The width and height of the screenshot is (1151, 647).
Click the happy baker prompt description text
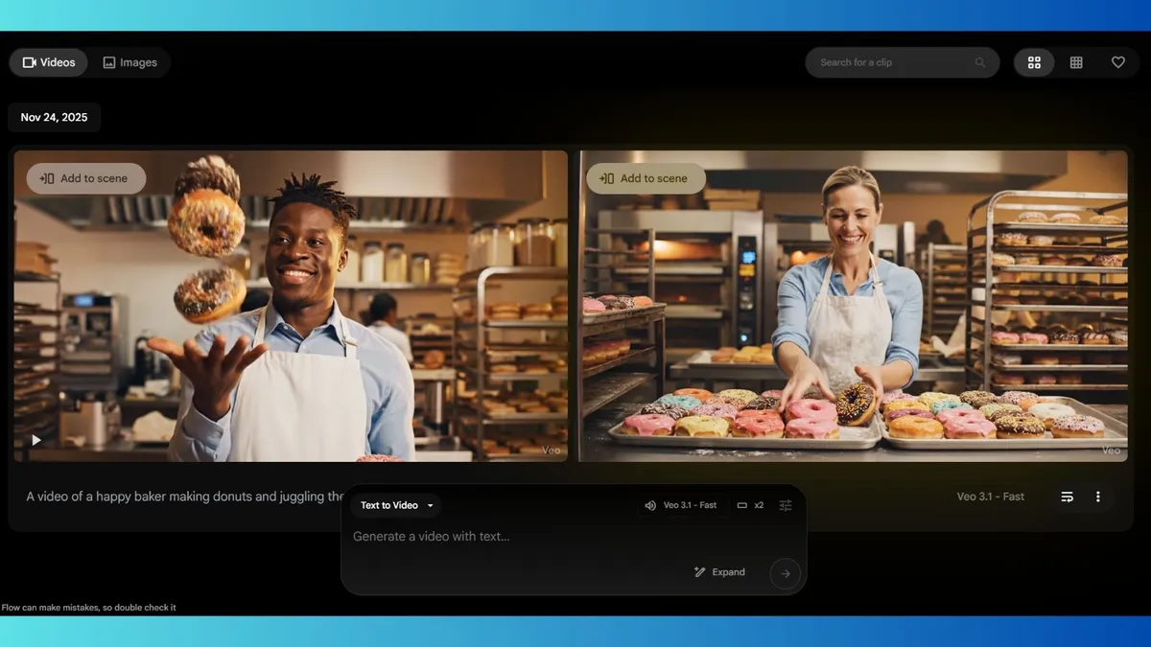184,497
